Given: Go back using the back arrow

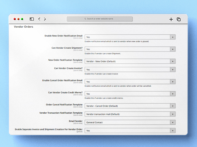Looking at the screenshot, I should point(39,19).
